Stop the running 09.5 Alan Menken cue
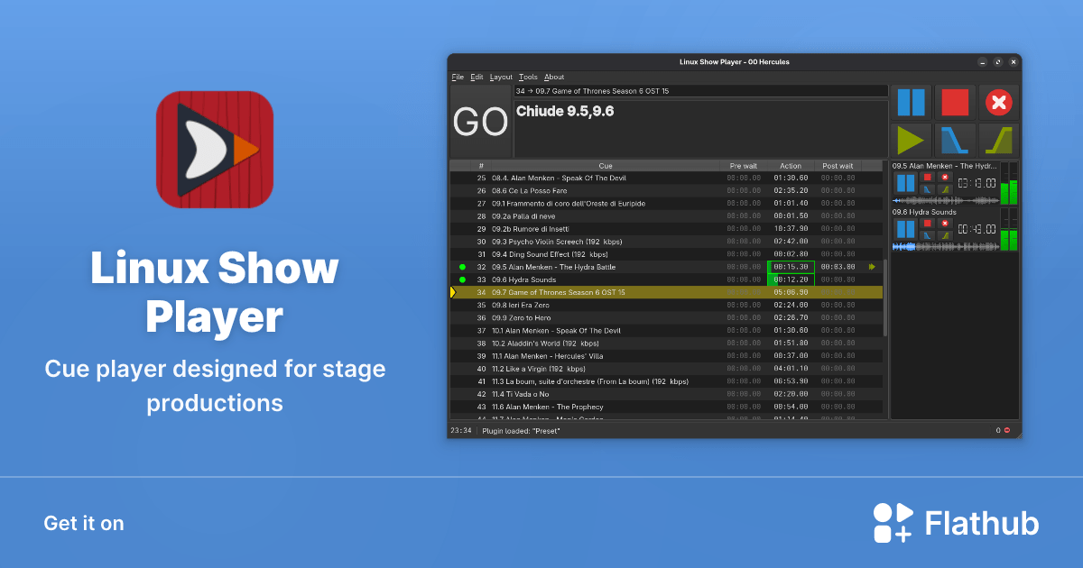 pyautogui.click(x=928, y=177)
